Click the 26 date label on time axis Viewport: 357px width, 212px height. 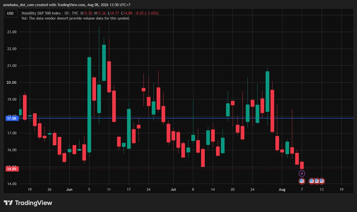[49, 189]
